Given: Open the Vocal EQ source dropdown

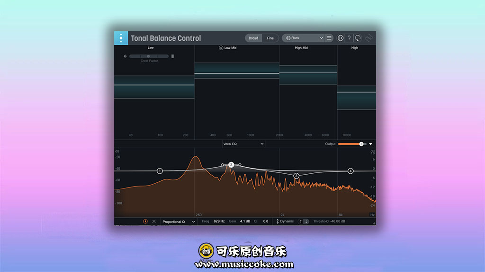Looking at the screenshot, I should point(243,144).
